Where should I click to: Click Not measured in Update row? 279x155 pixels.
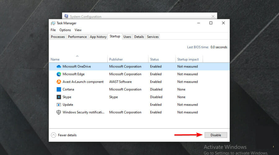[188, 105]
